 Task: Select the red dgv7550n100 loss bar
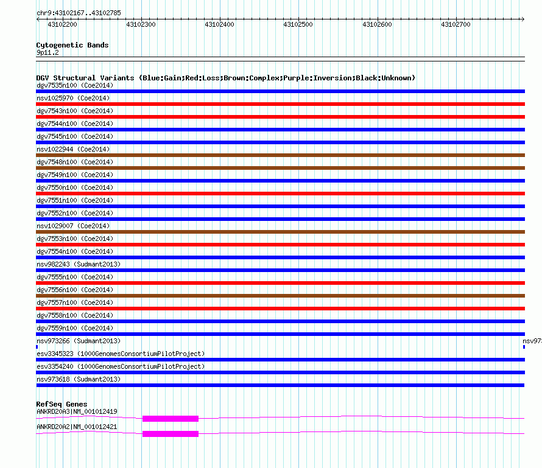point(280,194)
